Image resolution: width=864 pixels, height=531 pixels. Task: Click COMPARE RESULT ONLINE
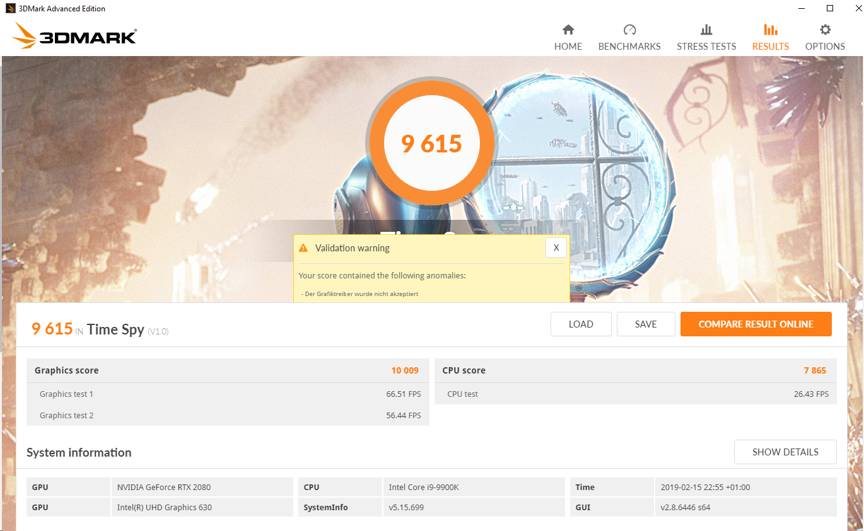click(x=756, y=324)
